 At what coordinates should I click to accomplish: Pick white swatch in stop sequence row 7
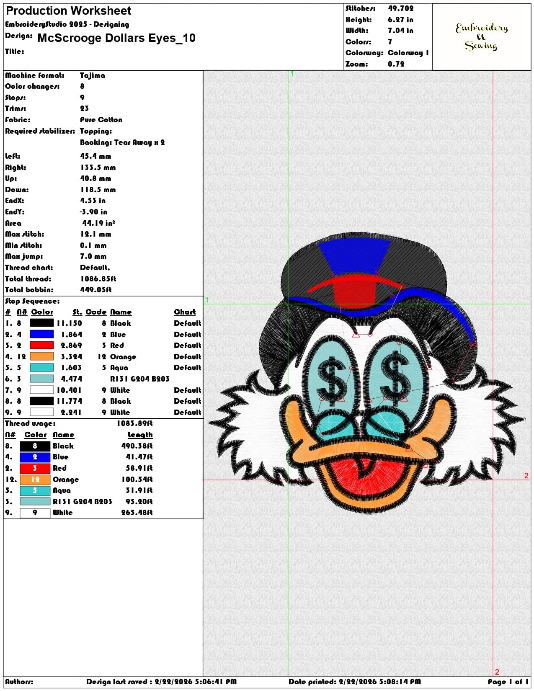pyautogui.click(x=42, y=390)
